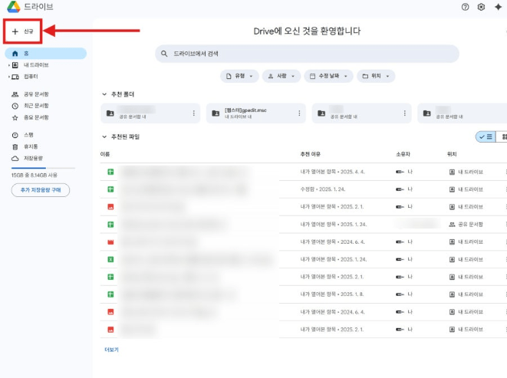Switch to list view toggle
This screenshot has width=507, height=378.
(486, 136)
